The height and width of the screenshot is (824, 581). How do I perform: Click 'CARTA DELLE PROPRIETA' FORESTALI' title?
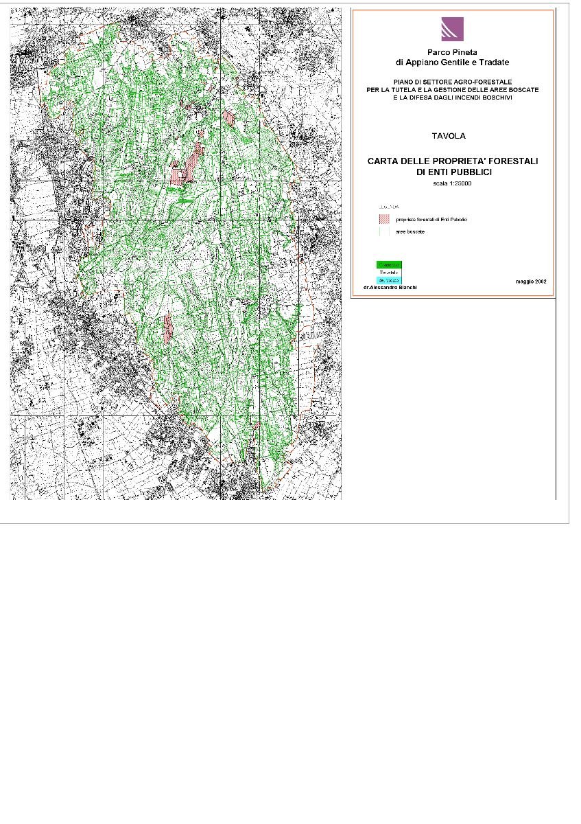[x=453, y=161]
